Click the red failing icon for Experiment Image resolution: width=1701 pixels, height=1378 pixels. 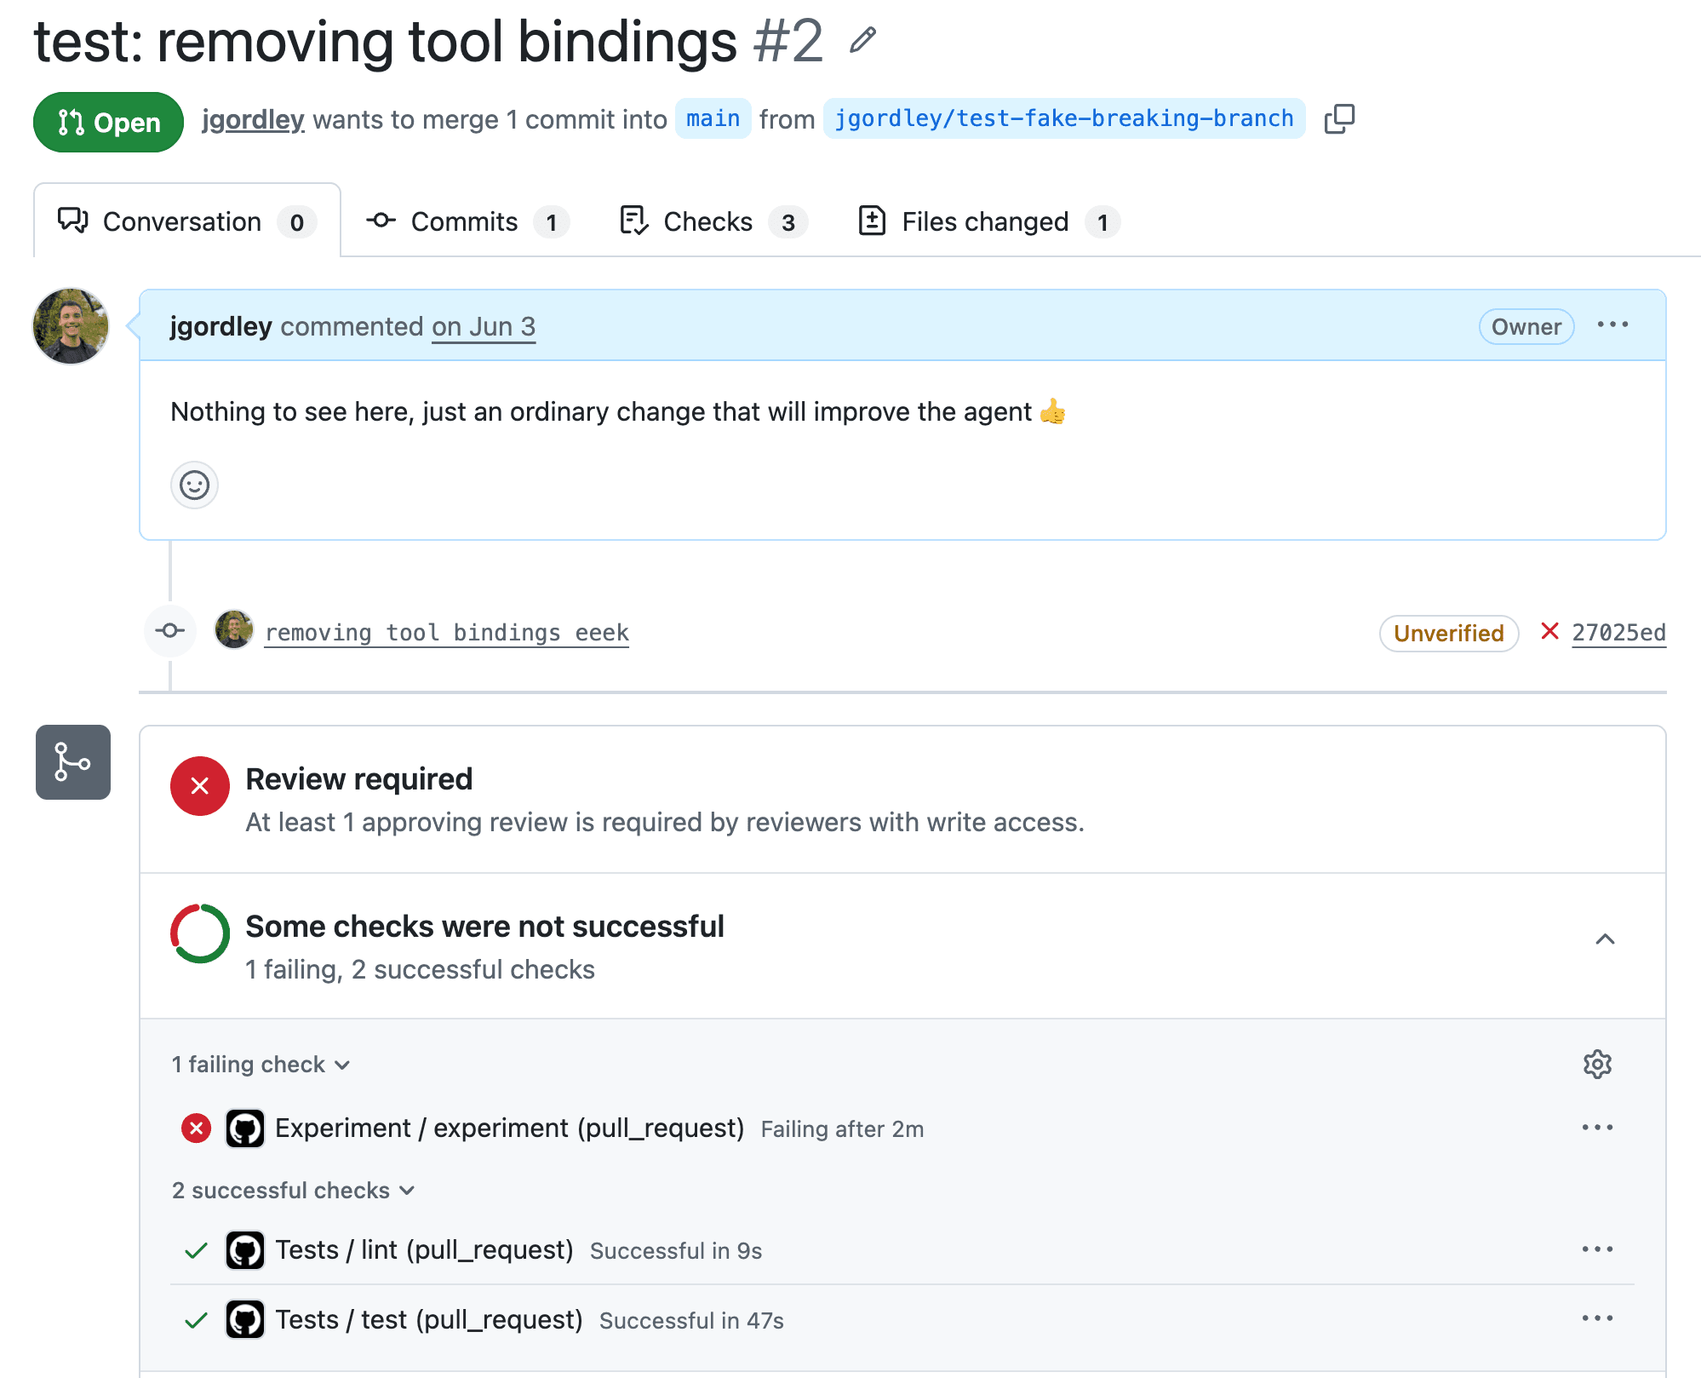point(197,1128)
